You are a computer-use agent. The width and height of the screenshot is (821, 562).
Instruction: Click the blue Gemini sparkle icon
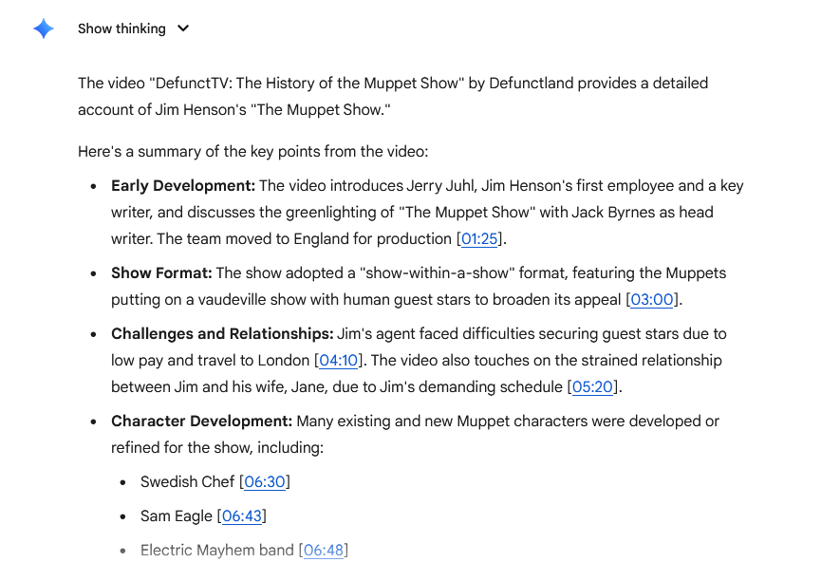44,28
